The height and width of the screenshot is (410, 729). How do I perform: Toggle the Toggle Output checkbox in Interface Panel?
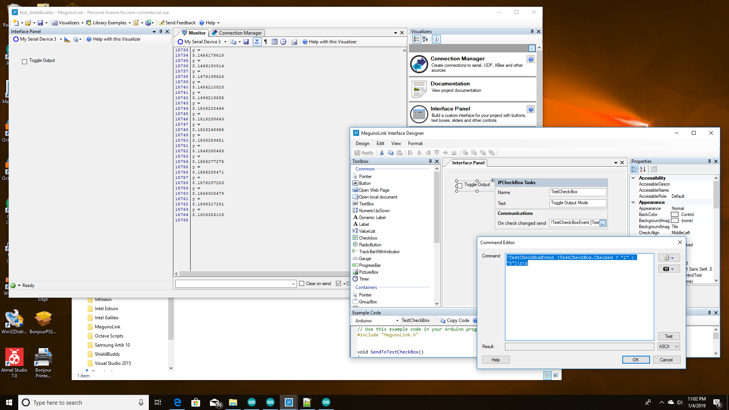(x=25, y=61)
